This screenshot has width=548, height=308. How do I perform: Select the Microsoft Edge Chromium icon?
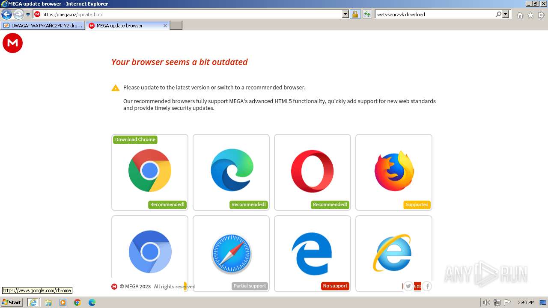tap(232, 170)
